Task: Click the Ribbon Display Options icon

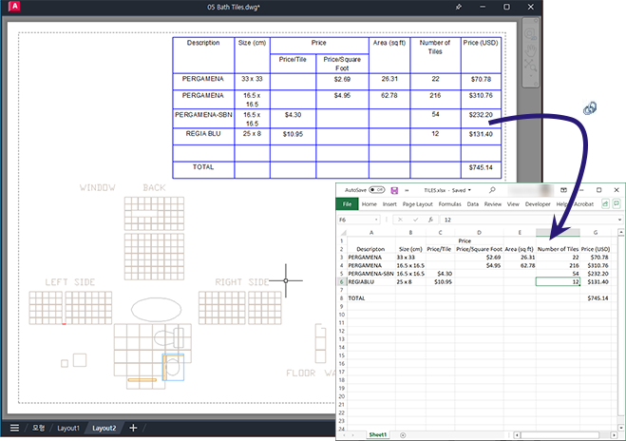Action: click(563, 190)
